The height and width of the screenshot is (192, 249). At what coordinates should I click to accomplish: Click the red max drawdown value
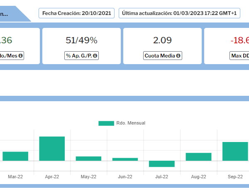pos(239,40)
